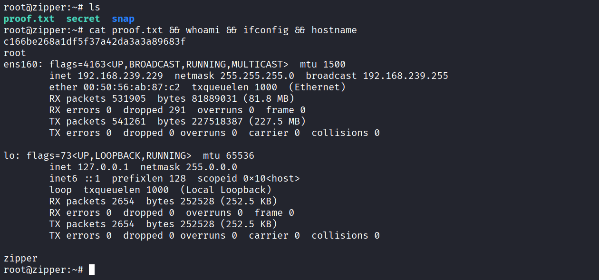Click the proof.txt file name in ls output
Image resolution: width=599 pixels, height=280 pixels.
tap(29, 19)
